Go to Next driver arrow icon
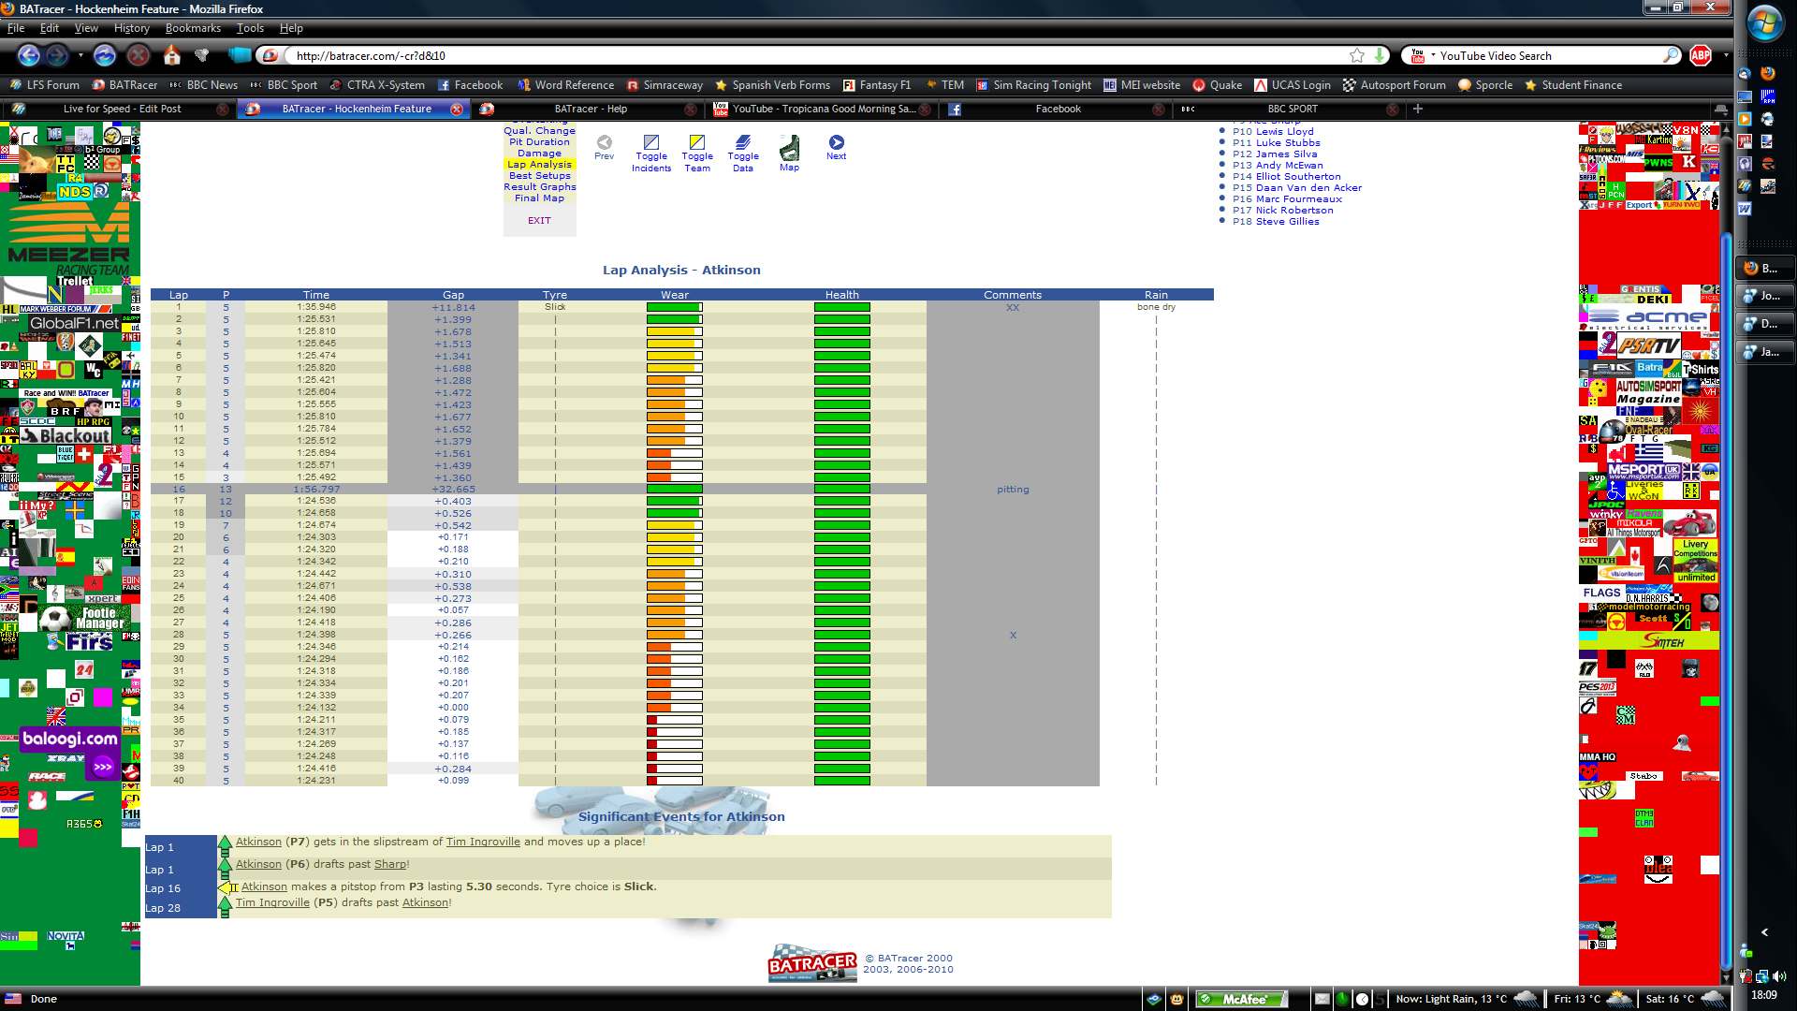This screenshot has width=1797, height=1011. coord(836,142)
